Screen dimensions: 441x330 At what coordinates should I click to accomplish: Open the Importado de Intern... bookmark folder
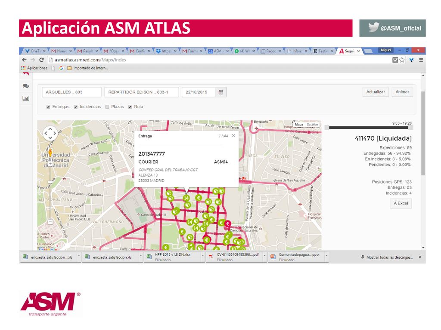(x=87, y=68)
